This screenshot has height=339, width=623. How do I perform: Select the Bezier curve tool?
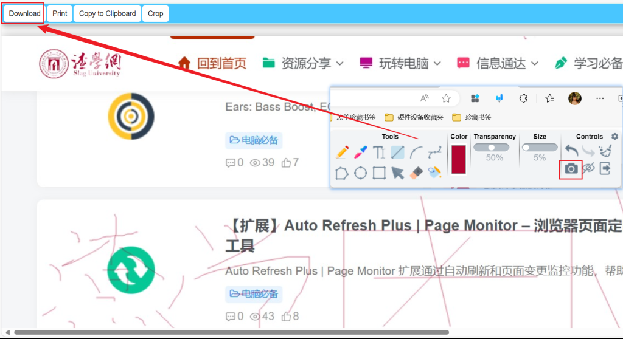434,152
